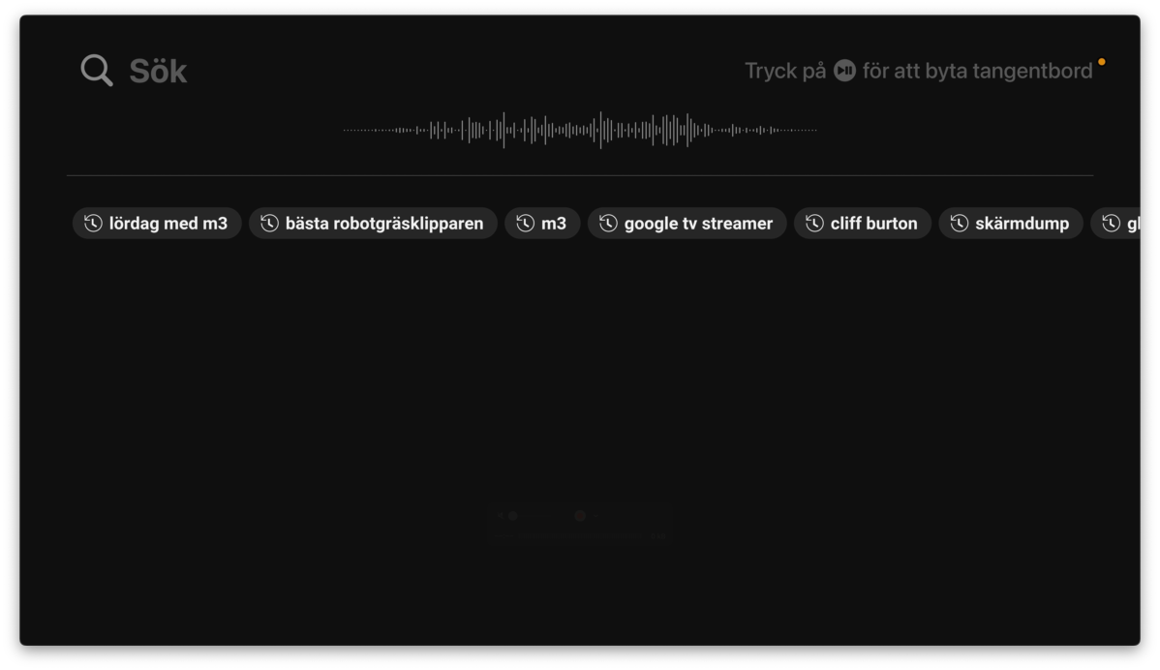
Task: Click the history icon on "cliff burton"
Action: click(813, 223)
